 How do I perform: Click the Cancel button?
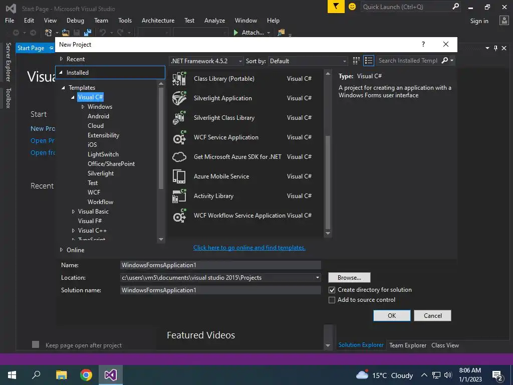[x=432, y=316]
